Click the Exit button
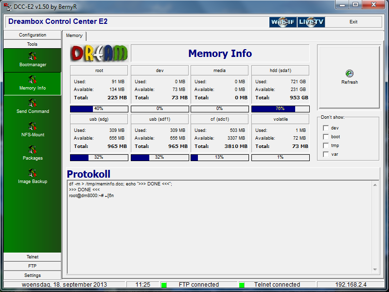Screen dimensions: 389x292 point(354,22)
